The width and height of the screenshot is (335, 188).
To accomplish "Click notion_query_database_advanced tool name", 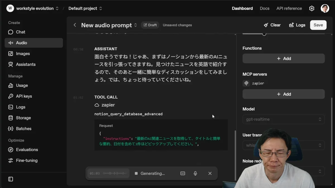I will 128,114.
